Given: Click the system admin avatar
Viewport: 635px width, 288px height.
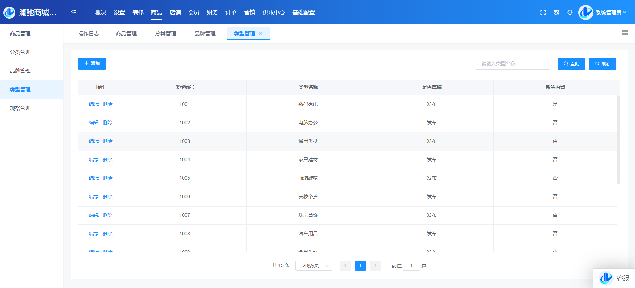Looking at the screenshot, I should click(x=586, y=12).
